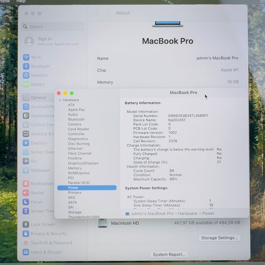Open Wi-Fi settings icon in sidebar
Screen dimensions: 265x265
coord(26,57)
